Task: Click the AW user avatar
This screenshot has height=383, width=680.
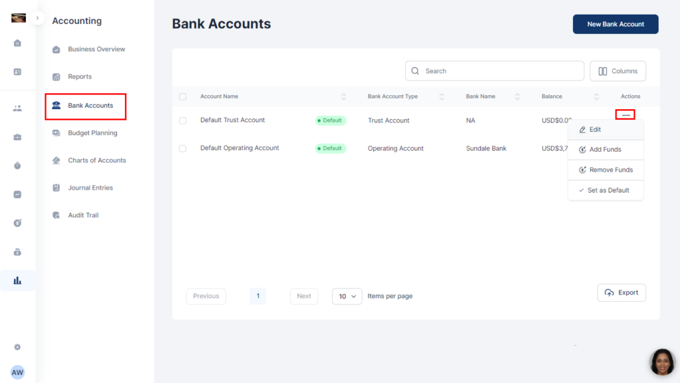Action: click(17, 372)
